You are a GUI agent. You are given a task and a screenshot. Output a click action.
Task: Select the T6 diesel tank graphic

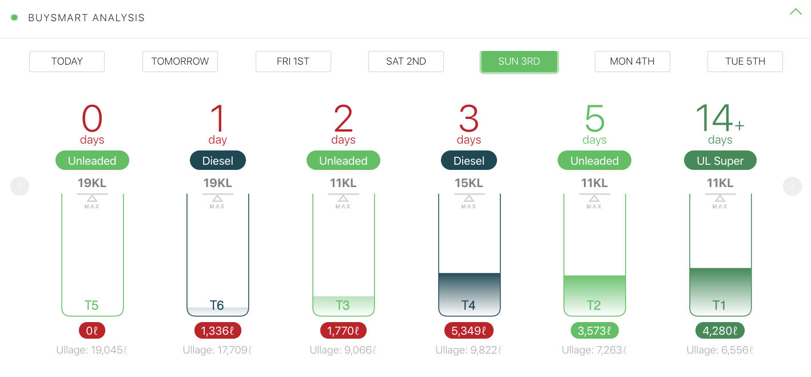(x=217, y=255)
